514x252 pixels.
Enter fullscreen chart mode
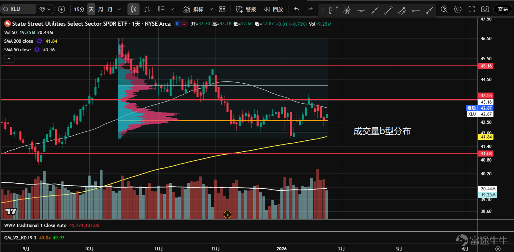[x=472, y=9]
